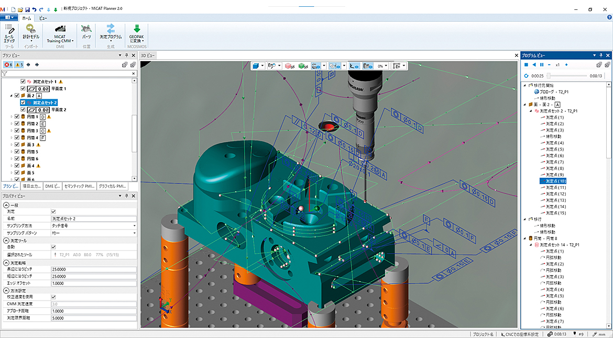The image size is (613, 344).
Task: Click the loop refresh icon beside 0:00:25
Action: click(526, 76)
